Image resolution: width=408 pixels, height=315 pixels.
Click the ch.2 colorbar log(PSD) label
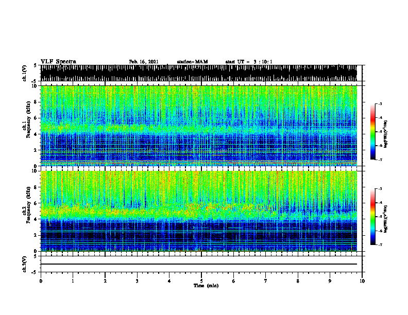click(385, 218)
